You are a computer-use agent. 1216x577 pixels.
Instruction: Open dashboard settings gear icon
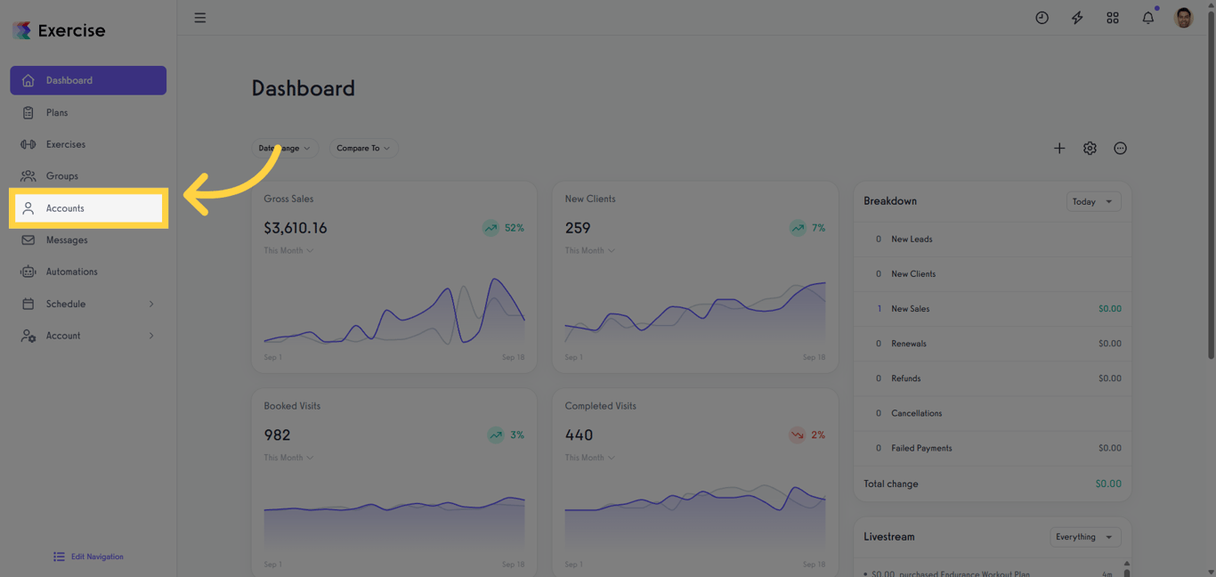tap(1090, 149)
